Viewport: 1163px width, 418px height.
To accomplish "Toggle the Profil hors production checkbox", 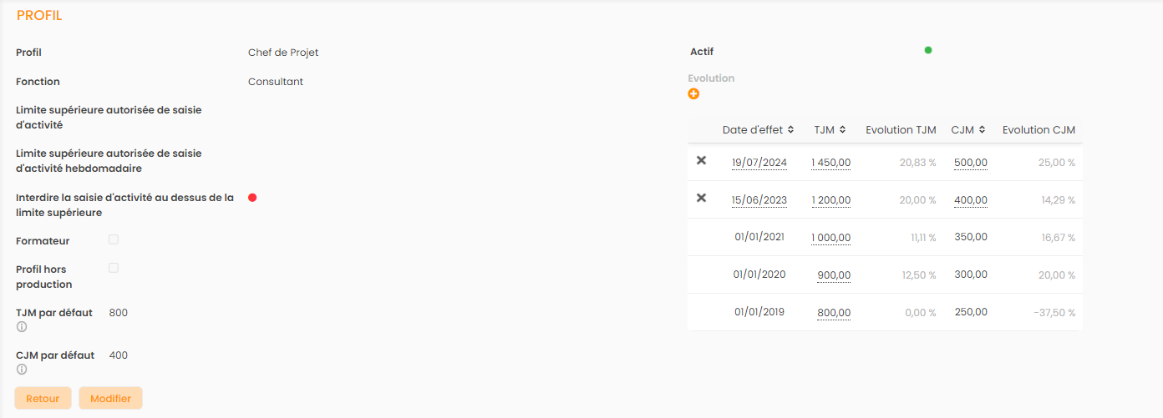I will point(114,268).
